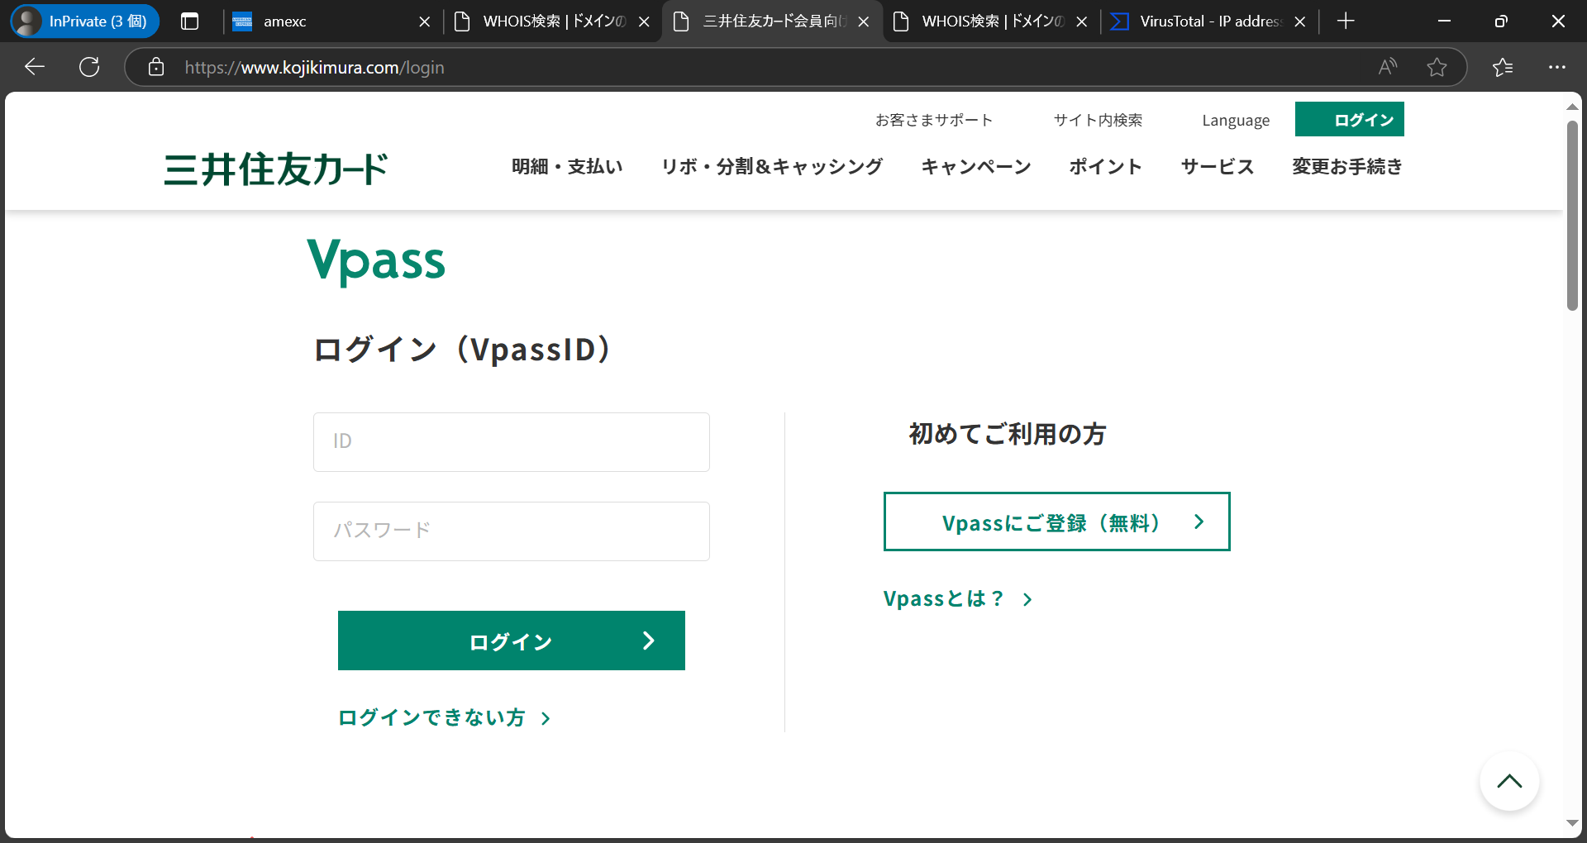
Task: Open リボ・分割&キャッシング menu
Action: point(772,166)
